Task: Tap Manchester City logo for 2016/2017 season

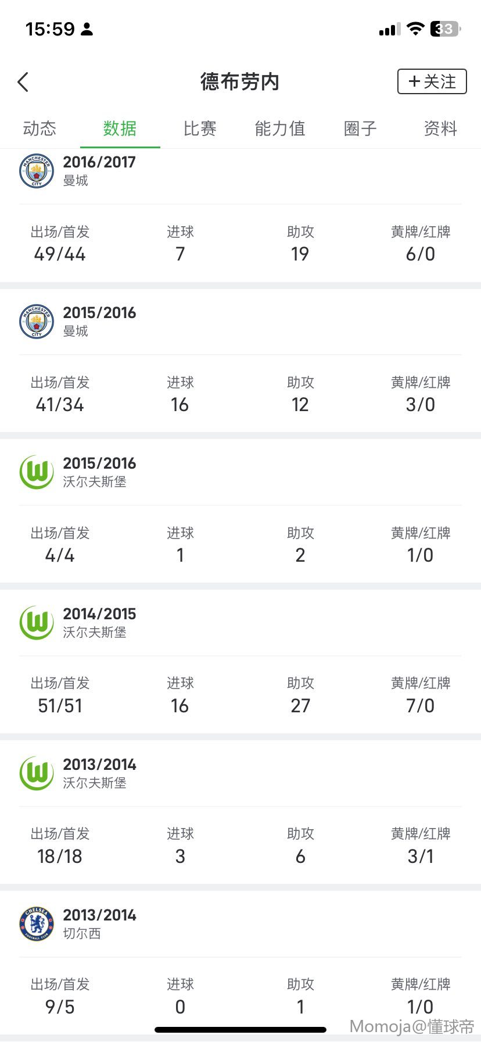Action: point(37,171)
